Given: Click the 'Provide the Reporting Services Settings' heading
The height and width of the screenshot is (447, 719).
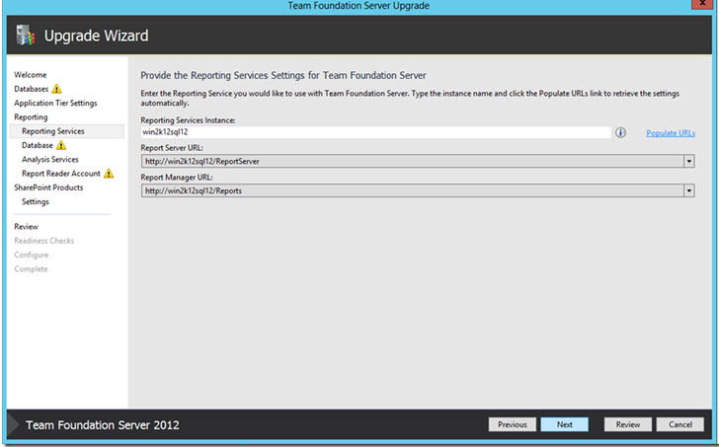Looking at the screenshot, I should tap(283, 76).
